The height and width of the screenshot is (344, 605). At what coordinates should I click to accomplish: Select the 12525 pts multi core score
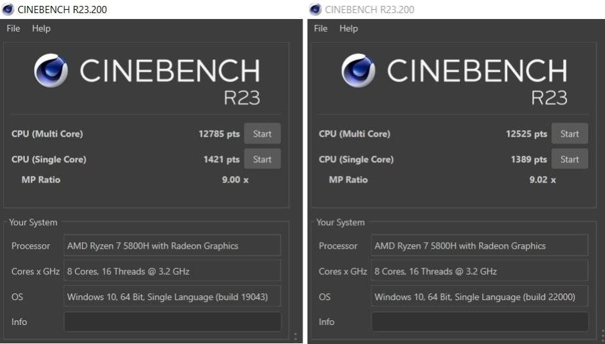[526, 134]
